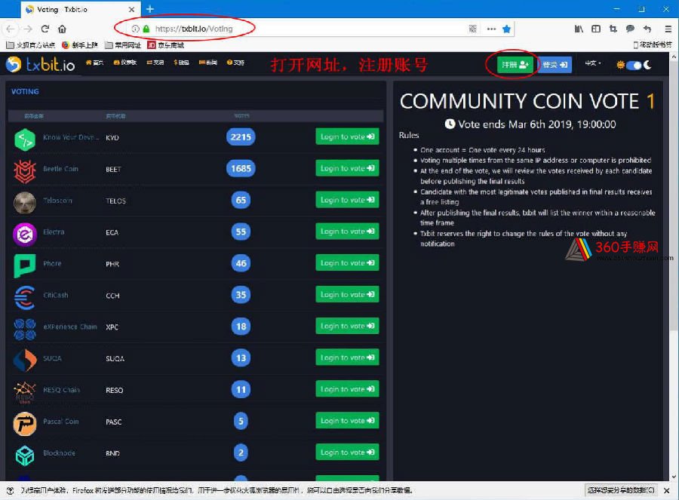Click the green padlock security icon
This screenshot has height=500, width=679.
tap(146, 29)
